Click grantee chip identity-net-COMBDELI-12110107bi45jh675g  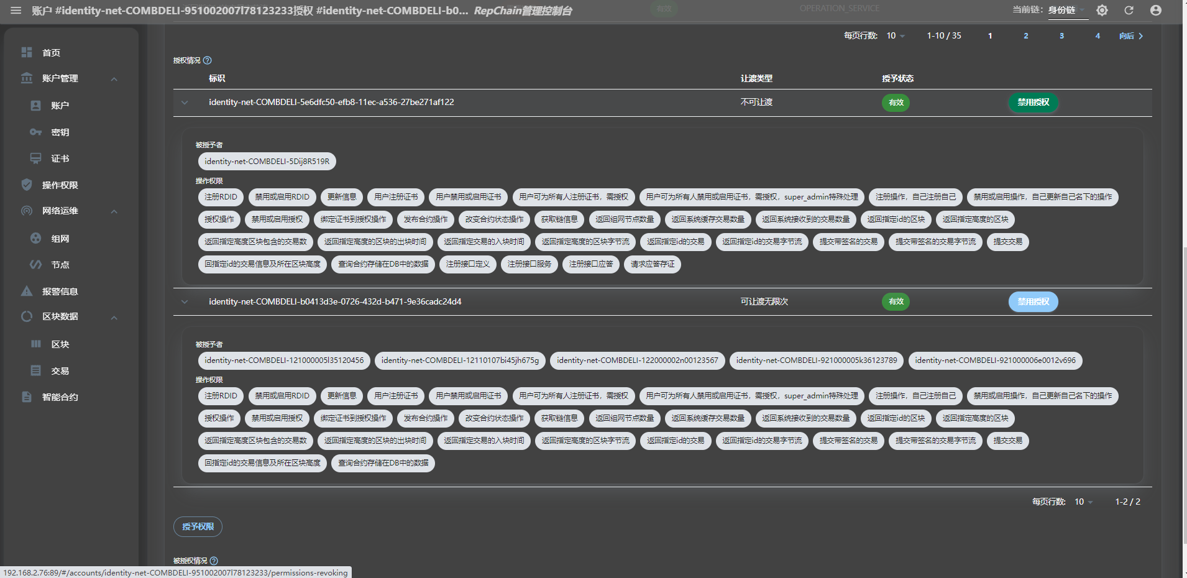click(x=460, y=360)
